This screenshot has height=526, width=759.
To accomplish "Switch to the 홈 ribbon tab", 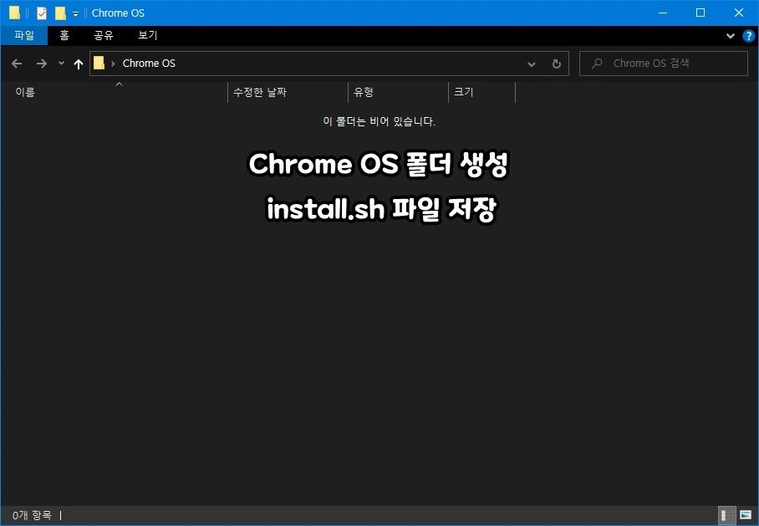I will point(64,35).
